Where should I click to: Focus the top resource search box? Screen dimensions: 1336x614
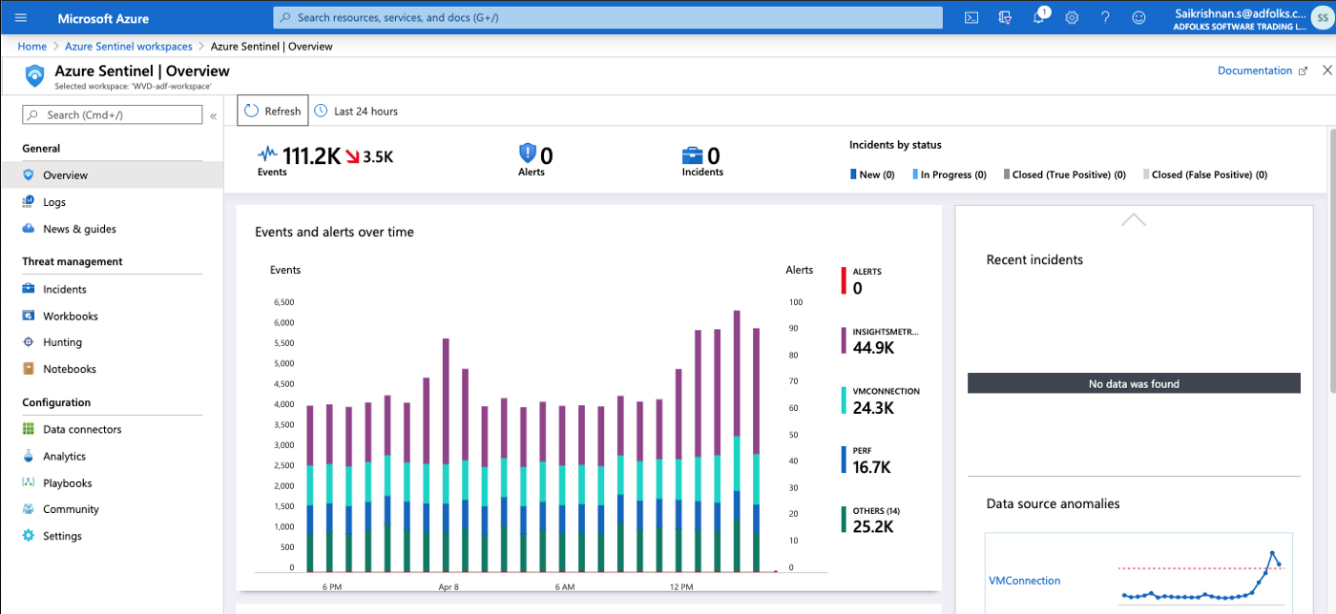coord(608,18)
